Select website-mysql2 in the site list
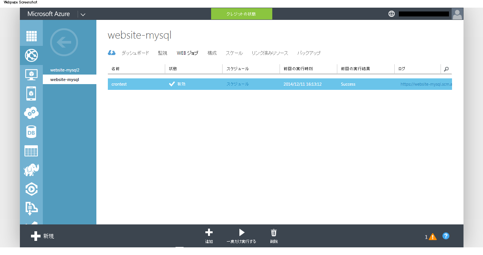This screenshot has height=255, width=483. point(65,70)
